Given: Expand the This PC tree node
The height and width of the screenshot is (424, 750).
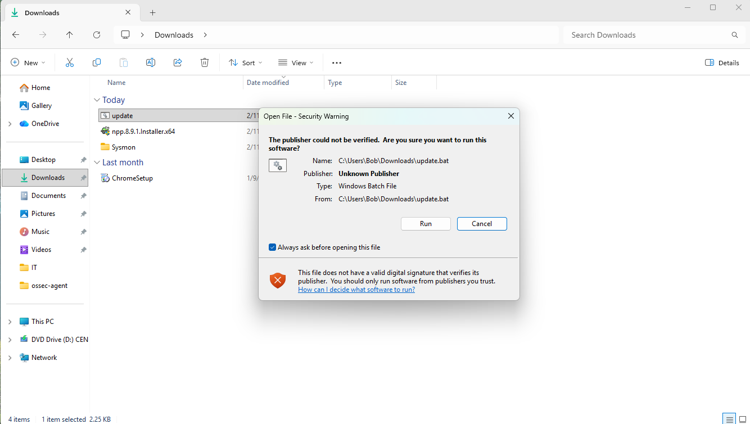Looking at the screenshot, I should 10,322.
